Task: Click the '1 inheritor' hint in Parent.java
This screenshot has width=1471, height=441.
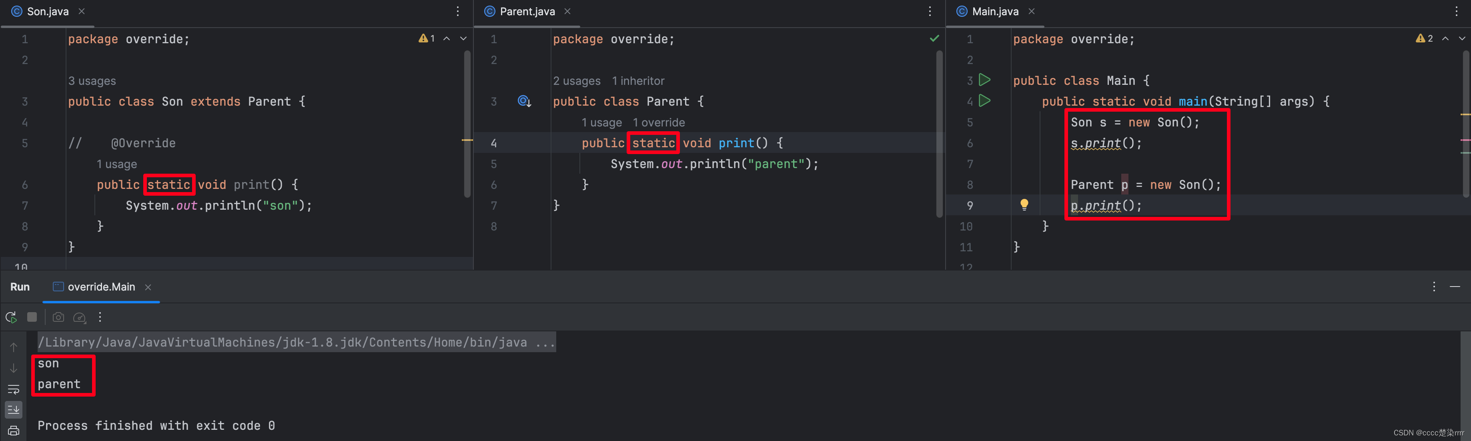Action: pyautogui.click(x=638, y=80)
